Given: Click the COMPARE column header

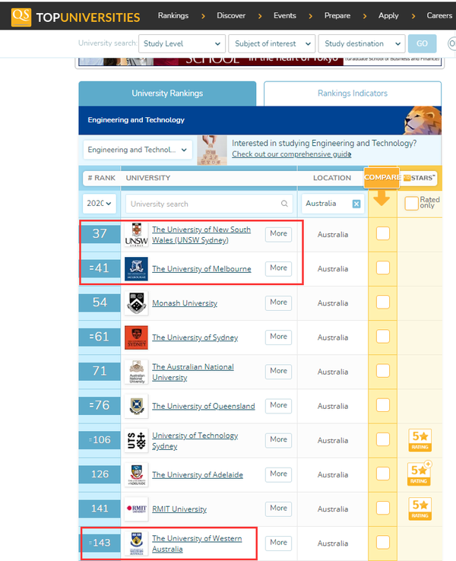Looking at the screenshot, I should 382,177.
